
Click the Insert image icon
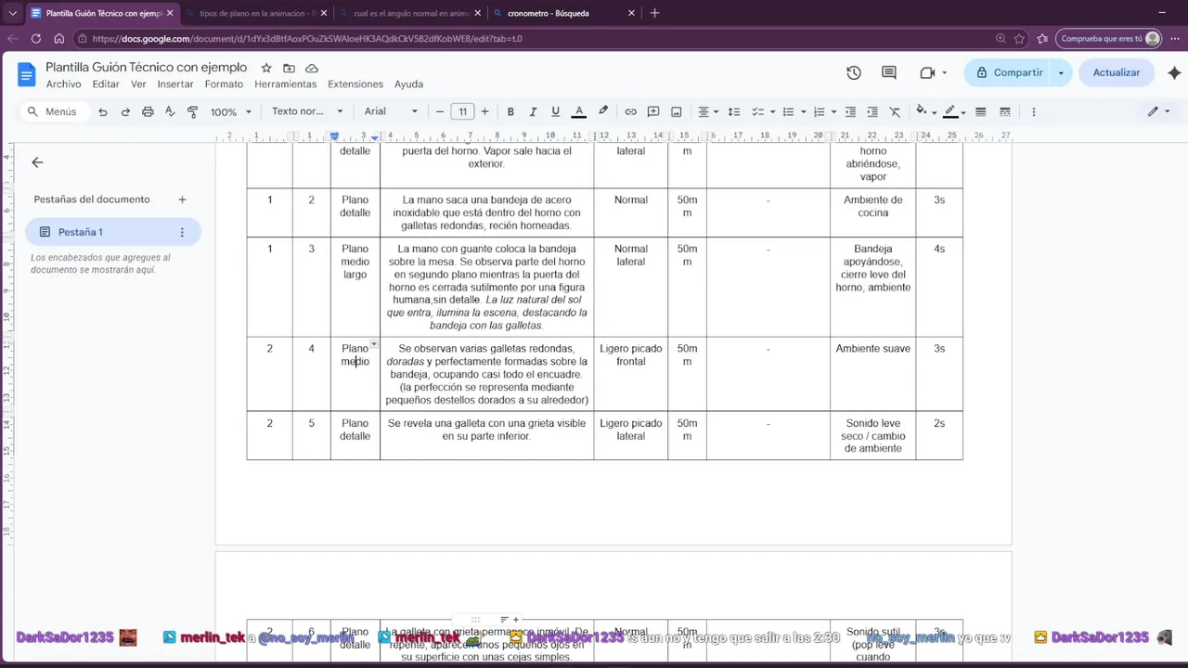[677, 111]
